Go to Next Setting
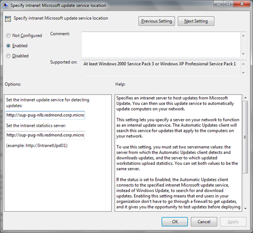Screen dimensions: 253x233 click(x=196, y=21)
